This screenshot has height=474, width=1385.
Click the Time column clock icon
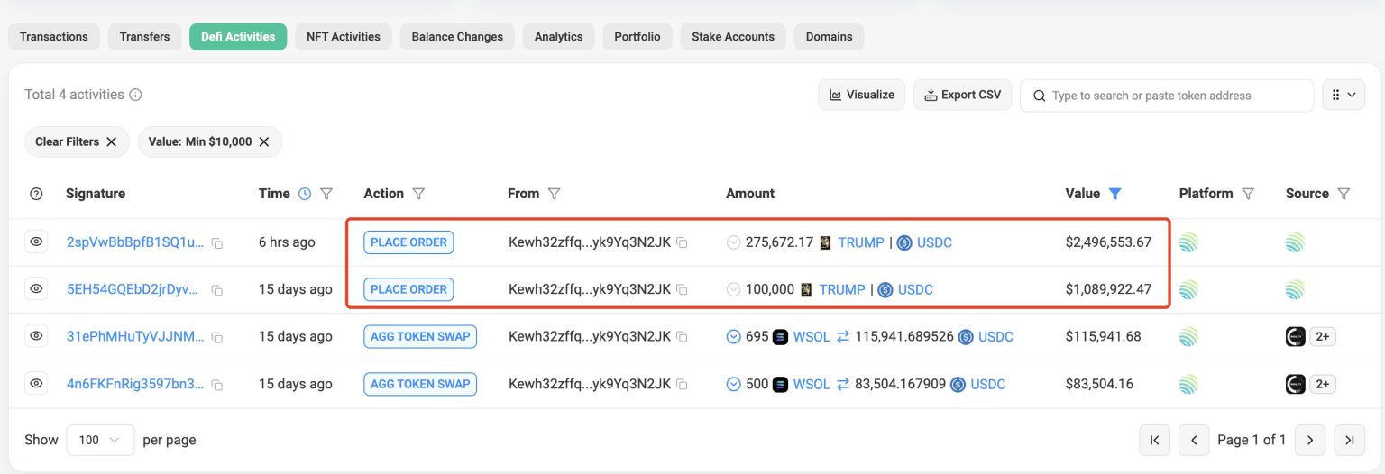pos(305,194)
